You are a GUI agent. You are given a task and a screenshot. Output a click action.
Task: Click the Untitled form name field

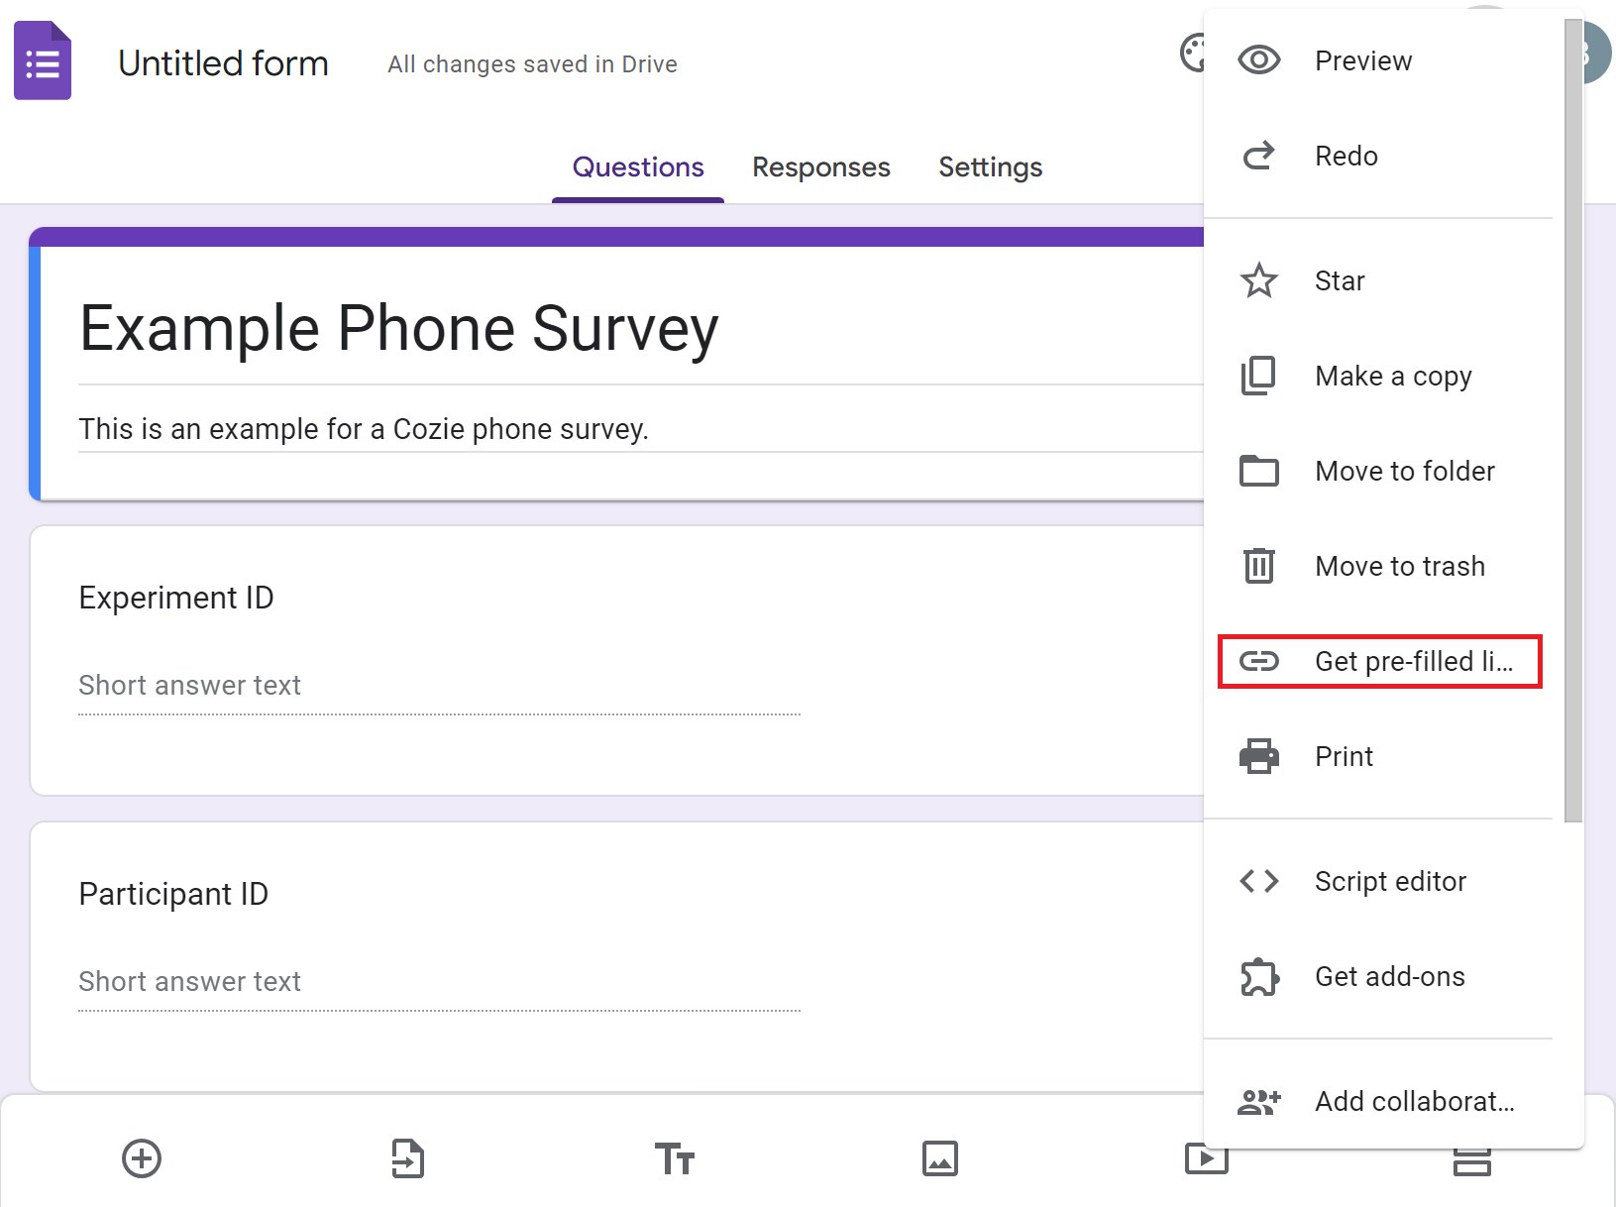coord(223,63)
